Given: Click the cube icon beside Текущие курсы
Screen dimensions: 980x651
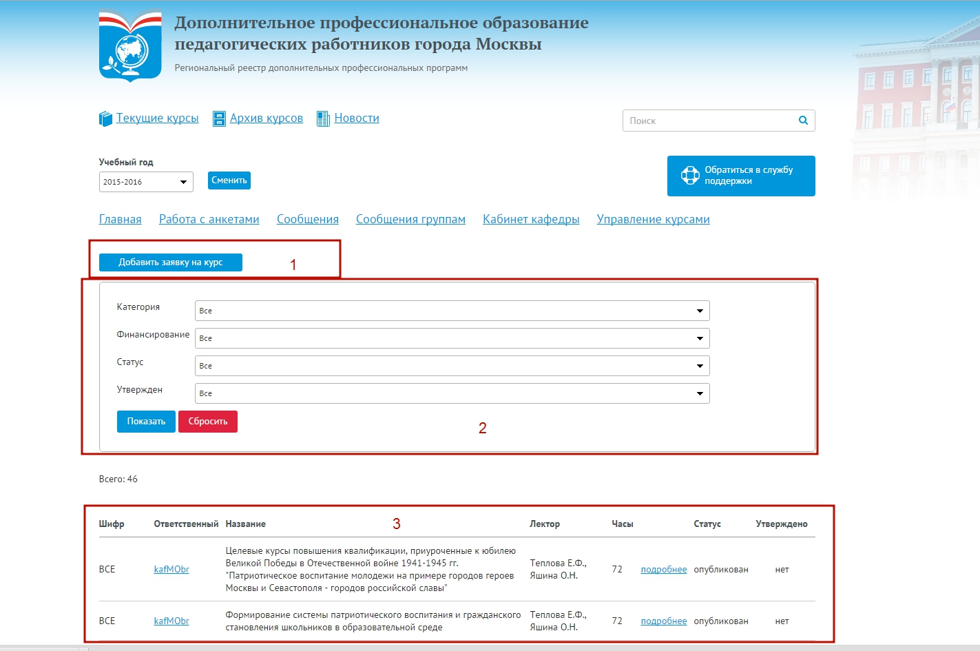Looking at the screenshot, I should (105, 119).
